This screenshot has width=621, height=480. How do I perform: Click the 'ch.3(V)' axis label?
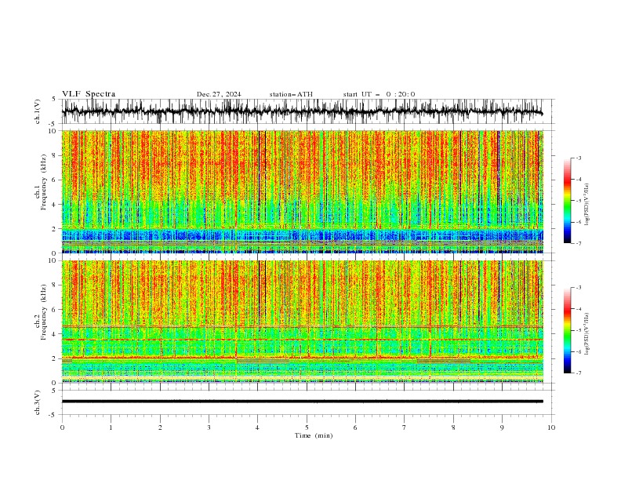tap(38, 402)
